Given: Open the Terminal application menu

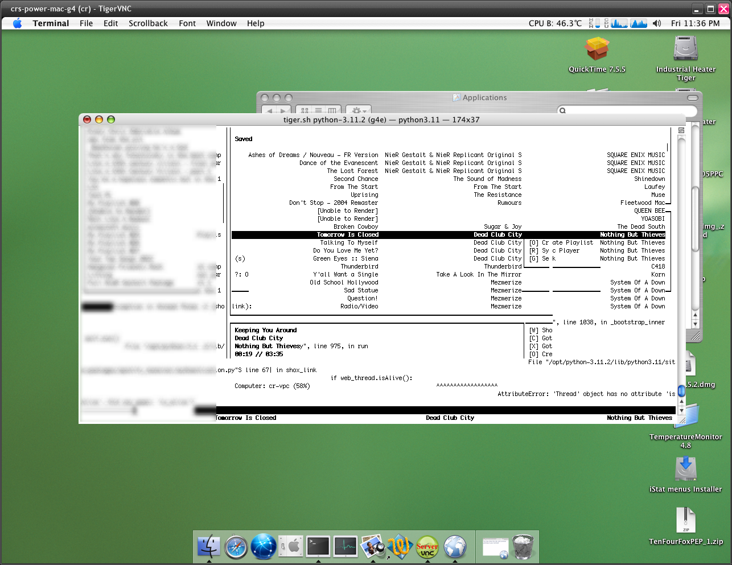Looking at the screenshot, I should coord(51,23).
